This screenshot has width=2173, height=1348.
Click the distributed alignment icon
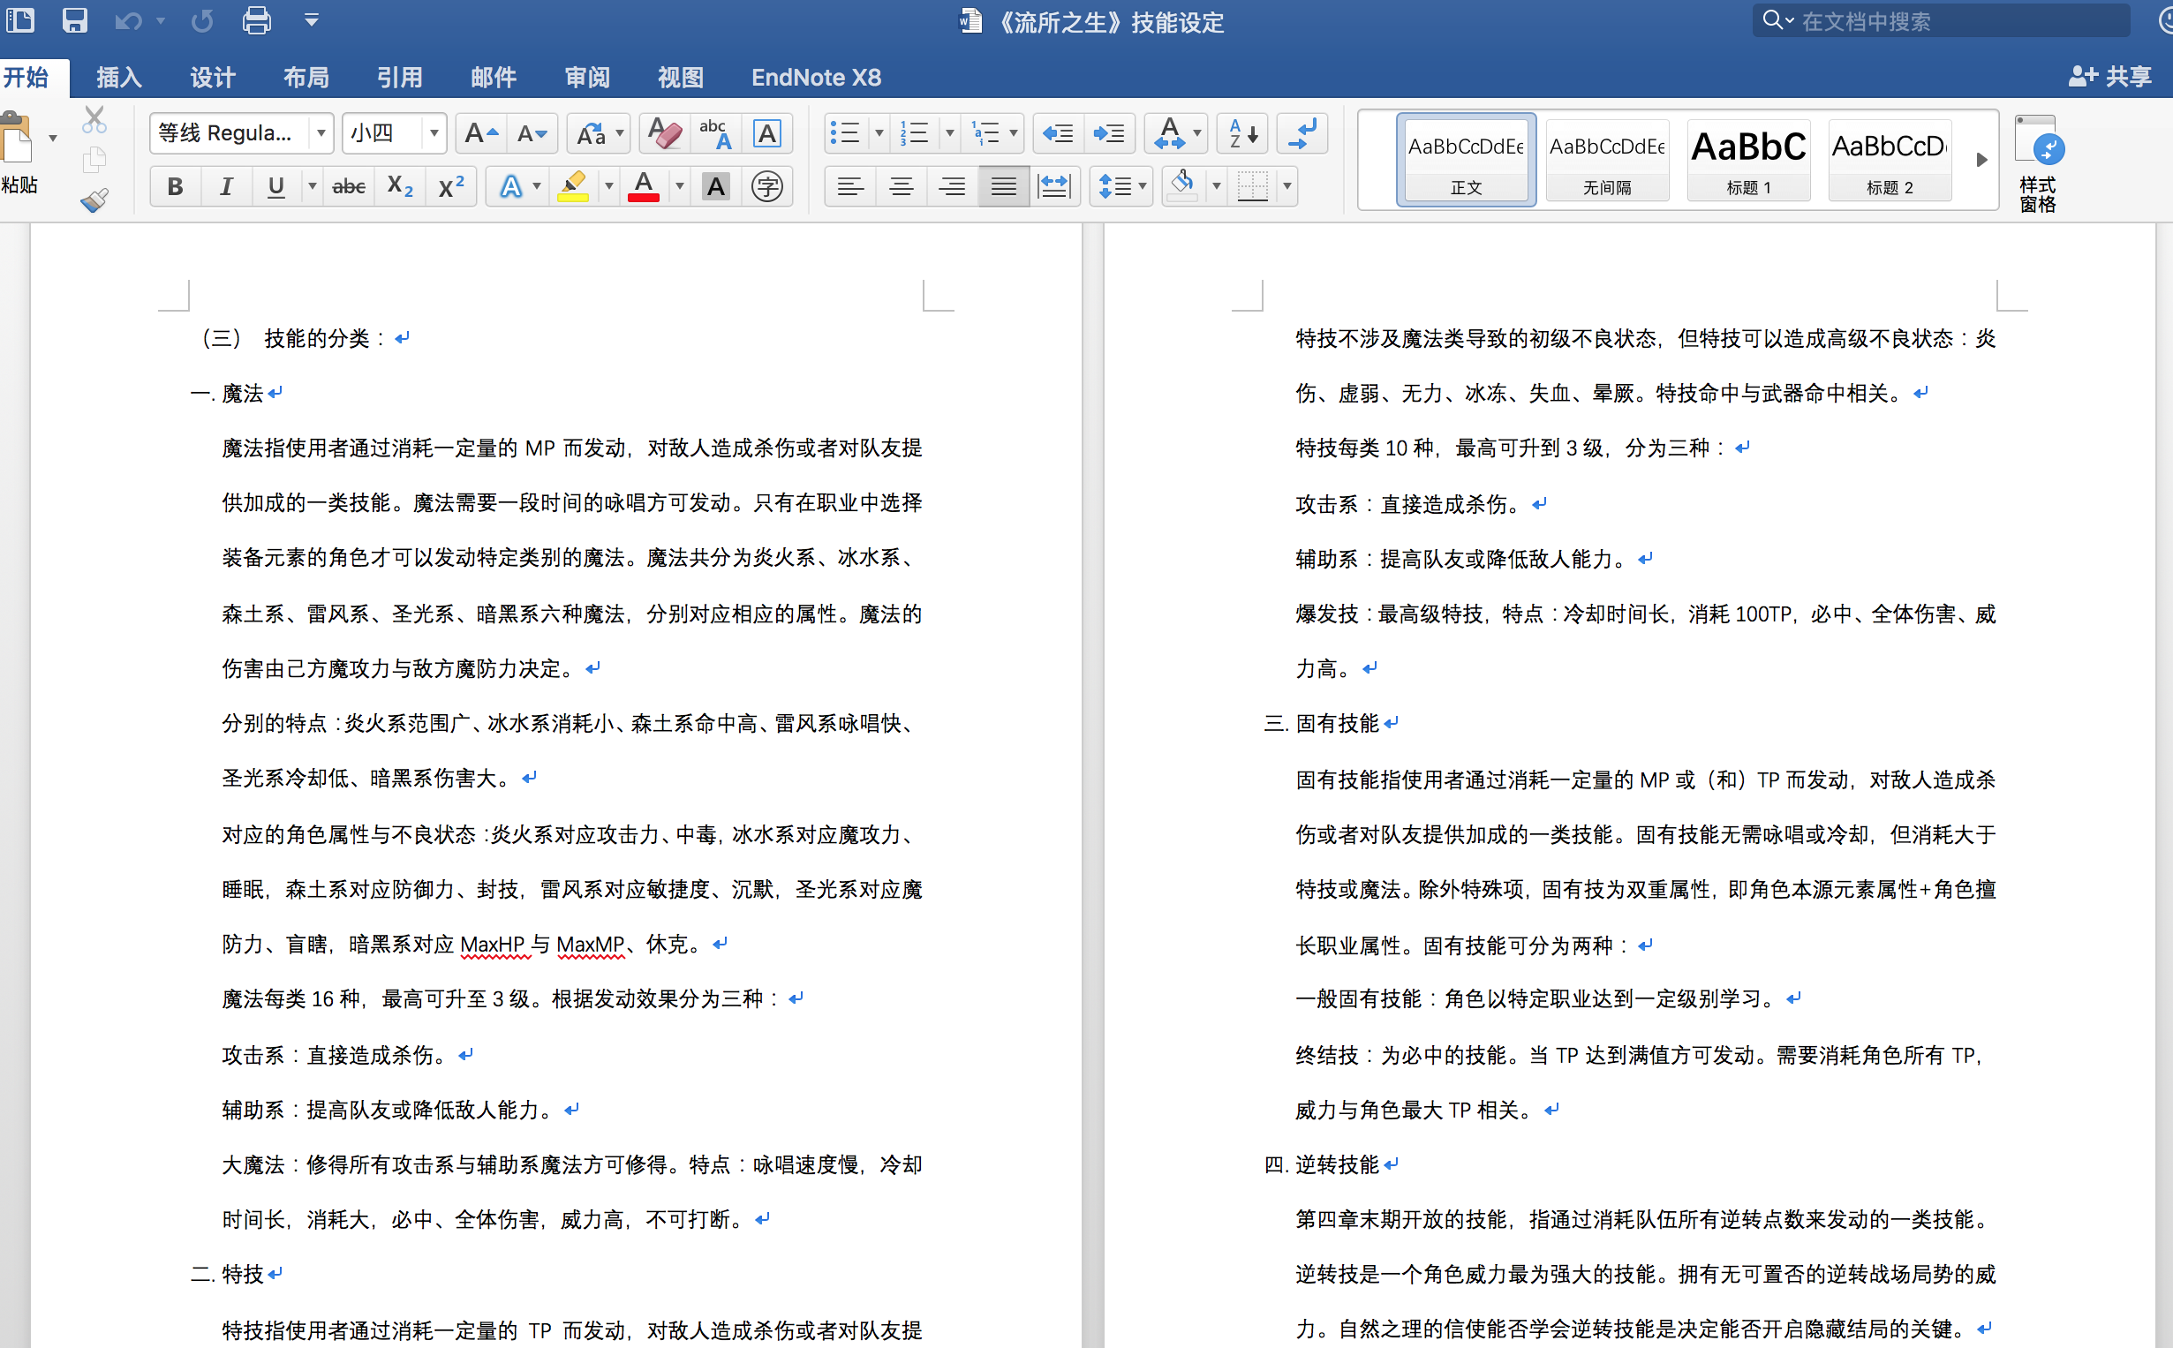click(1055, 186)
